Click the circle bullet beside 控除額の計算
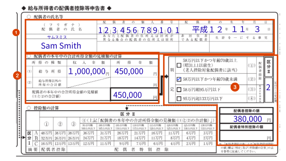286x161 pixels. coord(29,108)
